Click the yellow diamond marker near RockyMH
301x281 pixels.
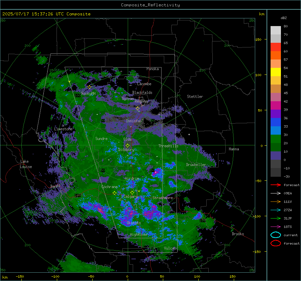(89, 87)
